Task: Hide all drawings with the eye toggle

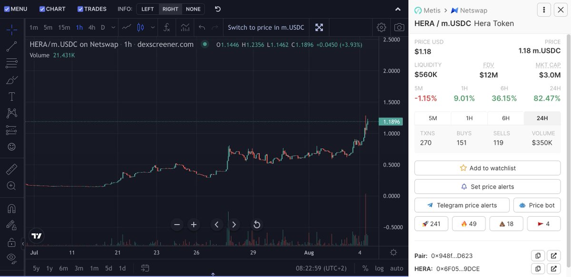Action: [10, 257]
